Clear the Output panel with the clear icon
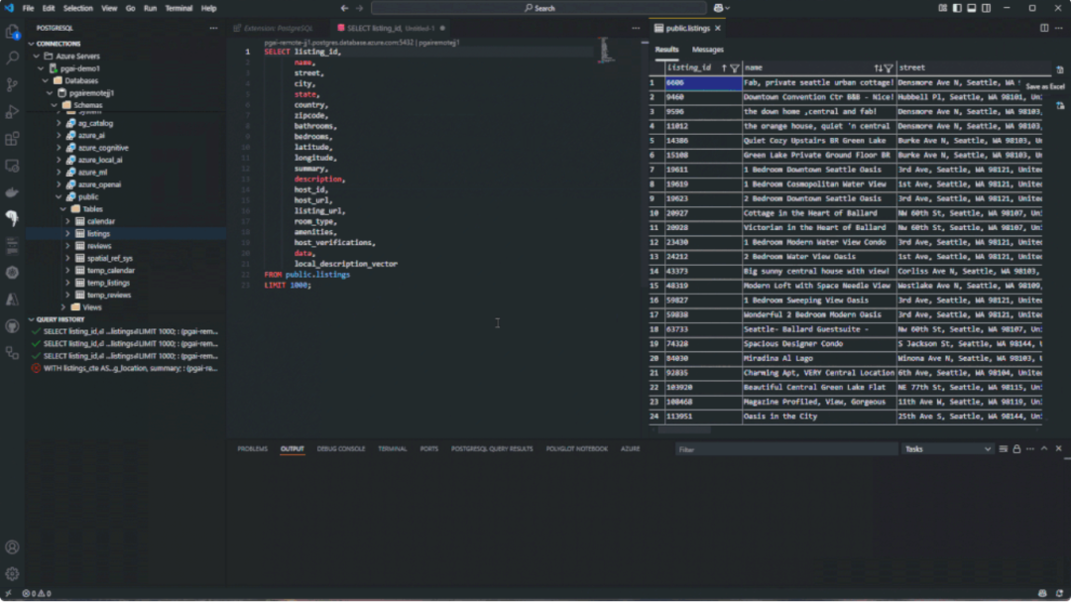The image size is (1071, 602). [1004, 449]
